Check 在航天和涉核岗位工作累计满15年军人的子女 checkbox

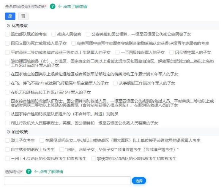(7, 92)
